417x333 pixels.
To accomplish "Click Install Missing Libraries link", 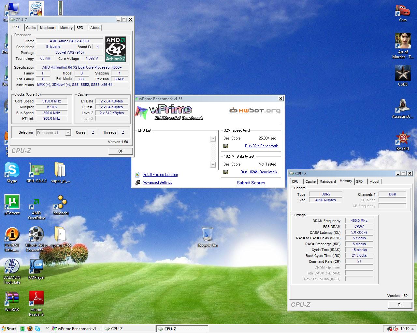I will tap(160, 175).
